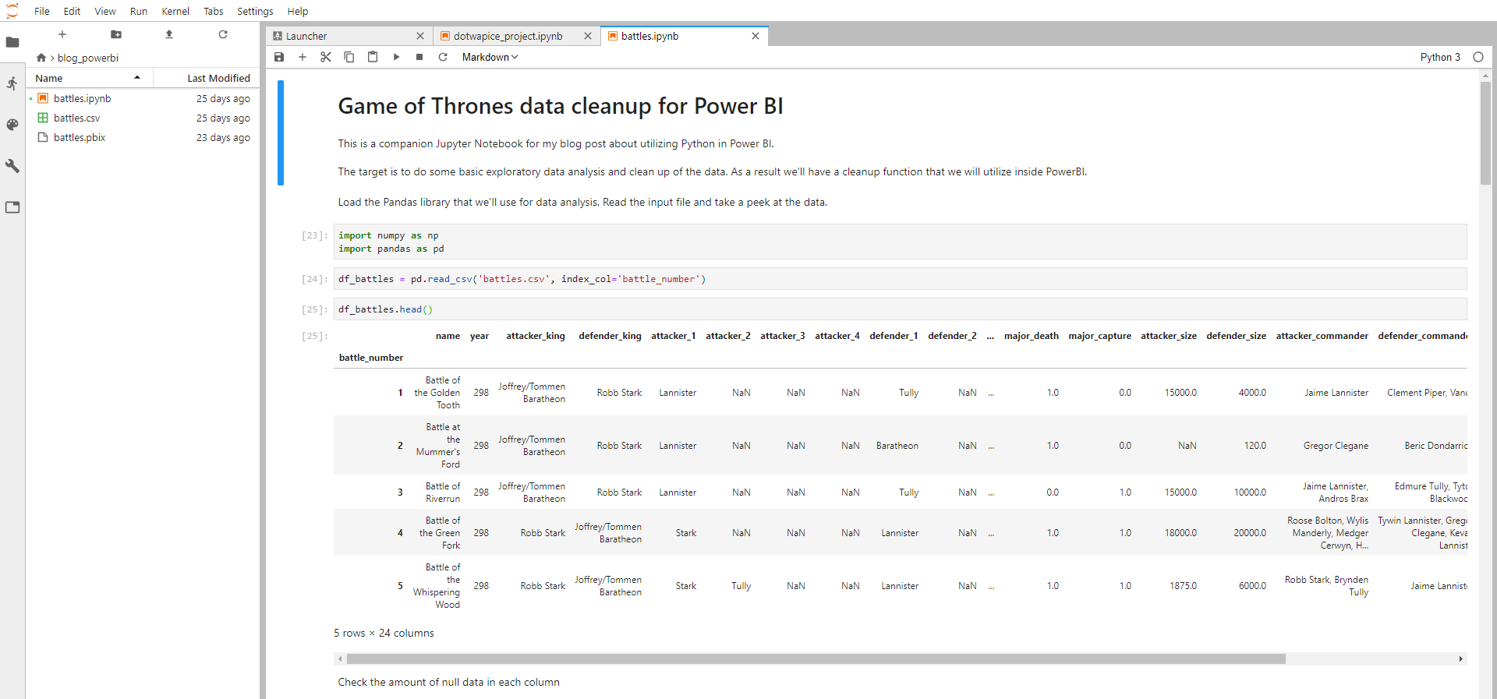Screen dimensions: 1497x699
Task: Select battles.csv in the file browser
Action: (x=143, y=118)
